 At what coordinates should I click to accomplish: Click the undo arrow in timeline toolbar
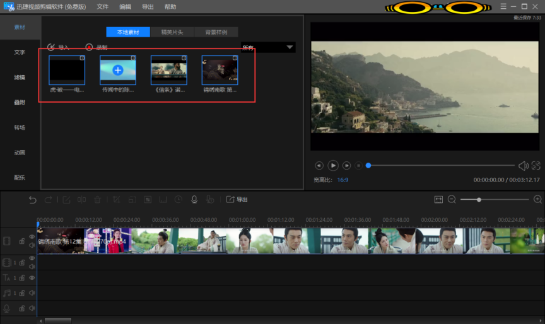click(33, 200)
